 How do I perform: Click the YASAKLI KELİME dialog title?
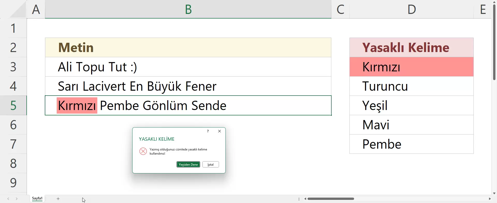coord(157,139)
